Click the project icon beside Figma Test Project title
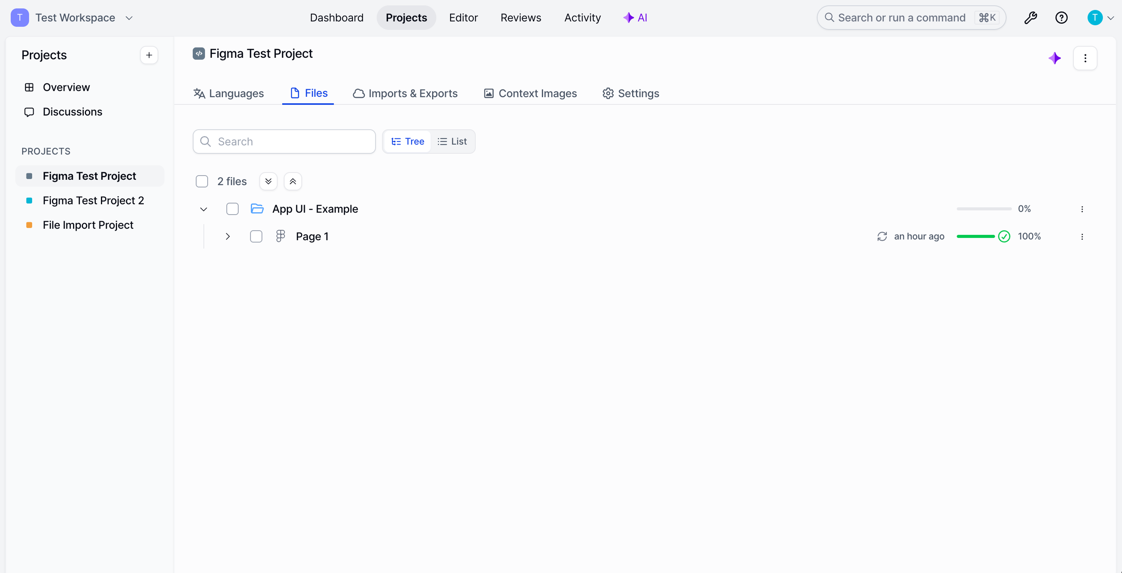 pos(198,54)
